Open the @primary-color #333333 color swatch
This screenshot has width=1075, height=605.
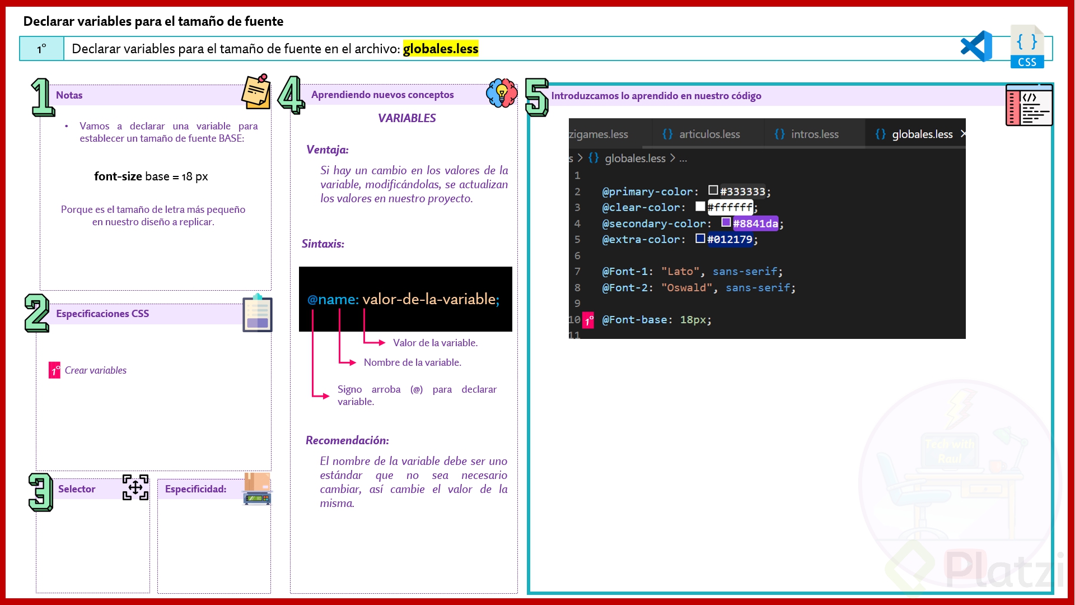point(713,190)
